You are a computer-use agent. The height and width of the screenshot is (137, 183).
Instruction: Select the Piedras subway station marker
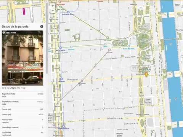point(71,47)
